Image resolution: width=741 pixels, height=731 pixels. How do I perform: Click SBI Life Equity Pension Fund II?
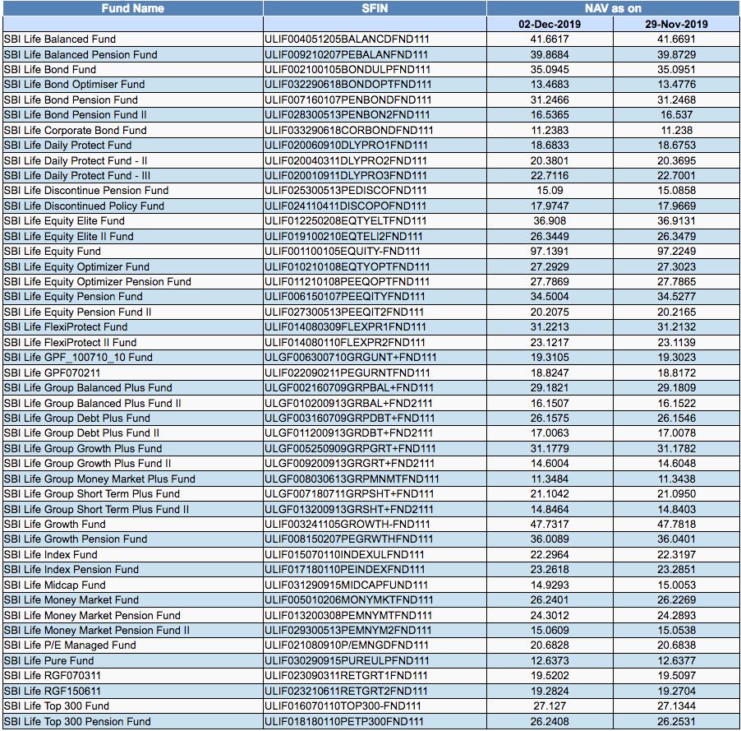[77, 312]
